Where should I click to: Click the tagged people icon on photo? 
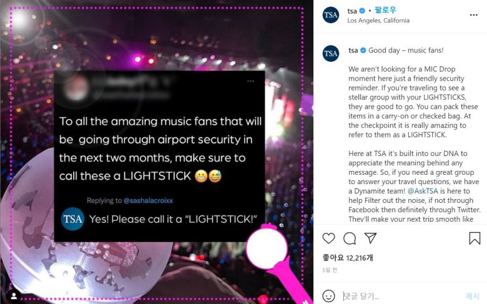(14, 295)
